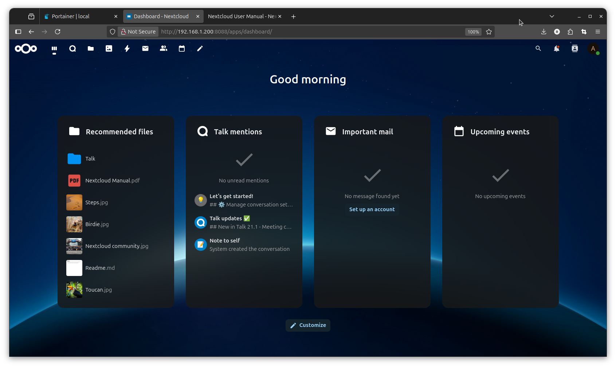The width and height of the screenshot is (616, 367).
Task: Go back with browser back arrow
Action: 31,32
